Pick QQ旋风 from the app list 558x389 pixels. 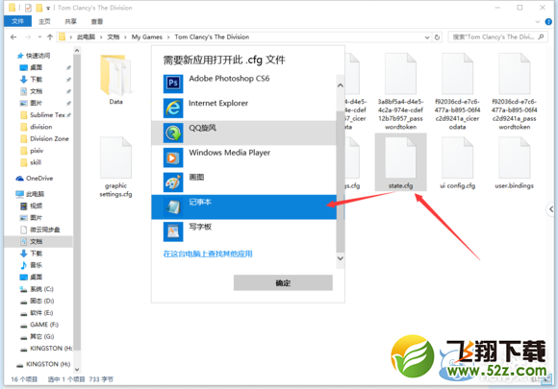click(243, 133)
